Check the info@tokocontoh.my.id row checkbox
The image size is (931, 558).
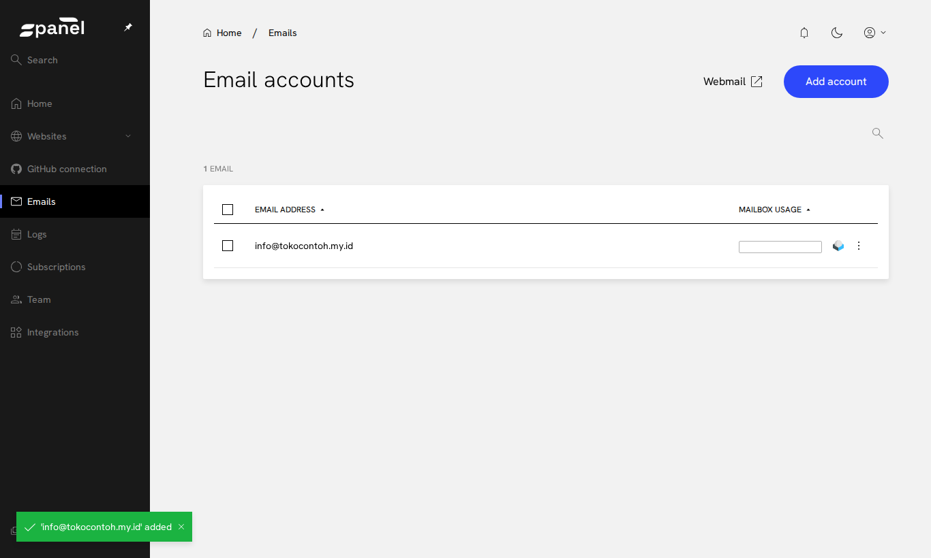(228, 246)
